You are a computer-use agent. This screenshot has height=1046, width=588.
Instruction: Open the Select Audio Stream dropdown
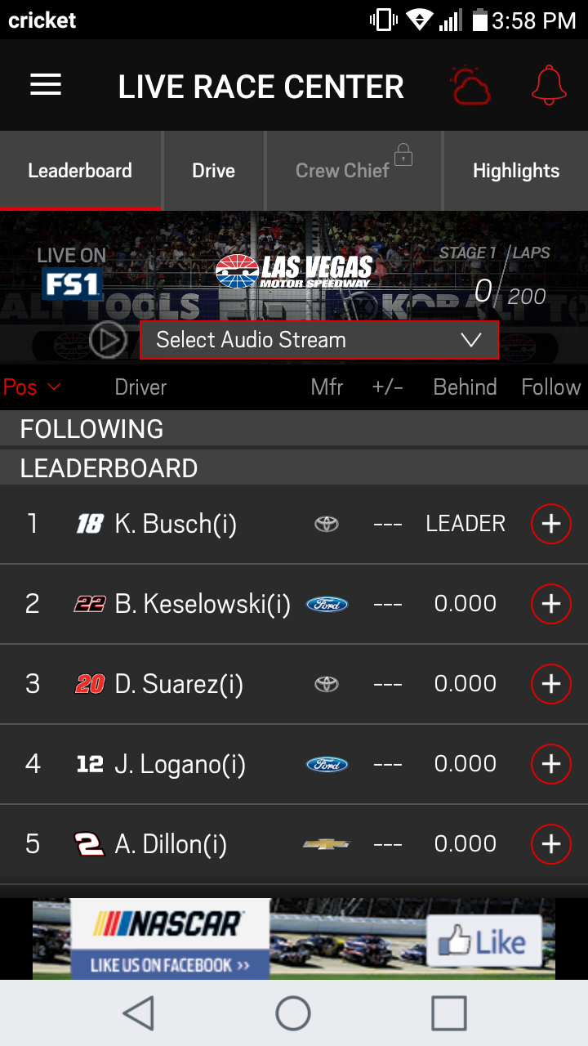pos(319,340)
